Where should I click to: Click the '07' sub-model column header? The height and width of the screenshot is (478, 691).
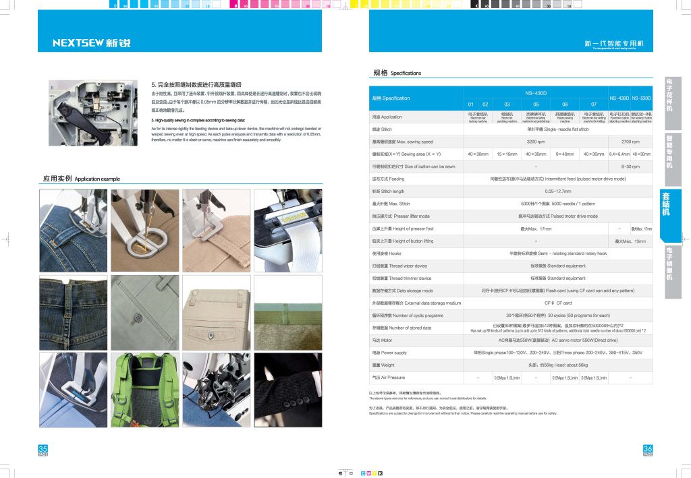click(594, 104)
